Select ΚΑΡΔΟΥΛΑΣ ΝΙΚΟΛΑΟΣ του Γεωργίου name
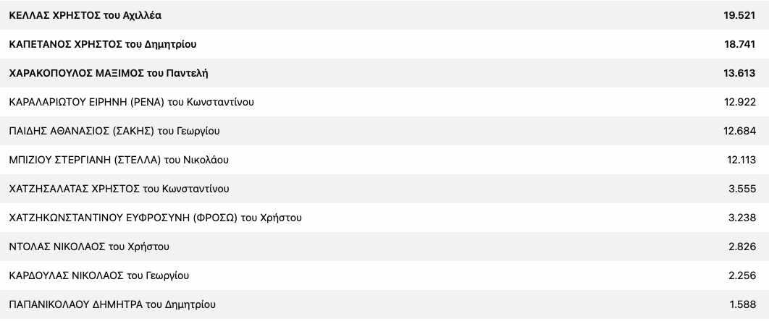The image size is (769, 321). coord(99,275)
